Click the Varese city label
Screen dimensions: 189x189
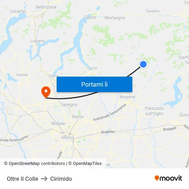coord(22,75)
